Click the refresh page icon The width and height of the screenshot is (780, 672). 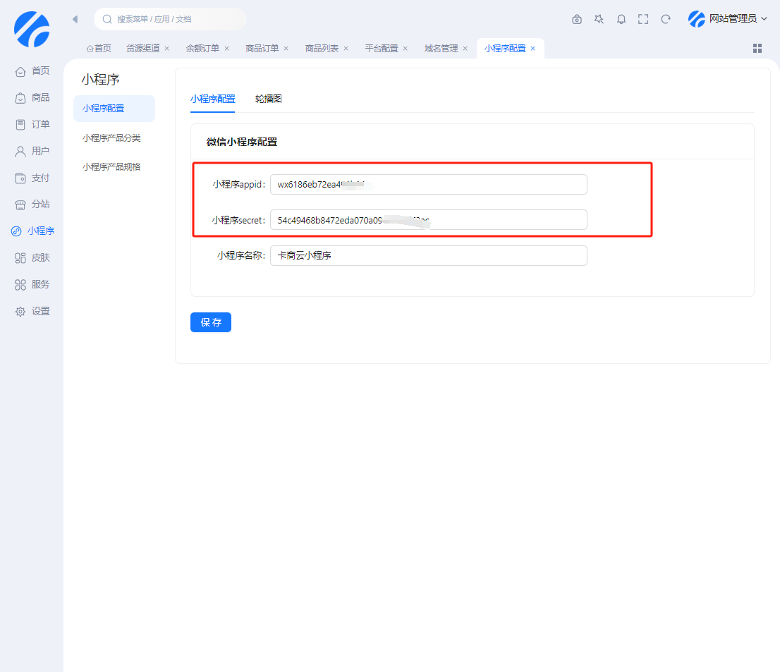tap(666, 19)
